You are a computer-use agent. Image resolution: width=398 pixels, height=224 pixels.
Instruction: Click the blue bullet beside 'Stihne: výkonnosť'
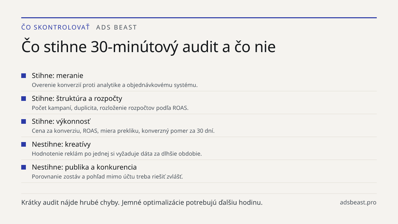point(24,121)
